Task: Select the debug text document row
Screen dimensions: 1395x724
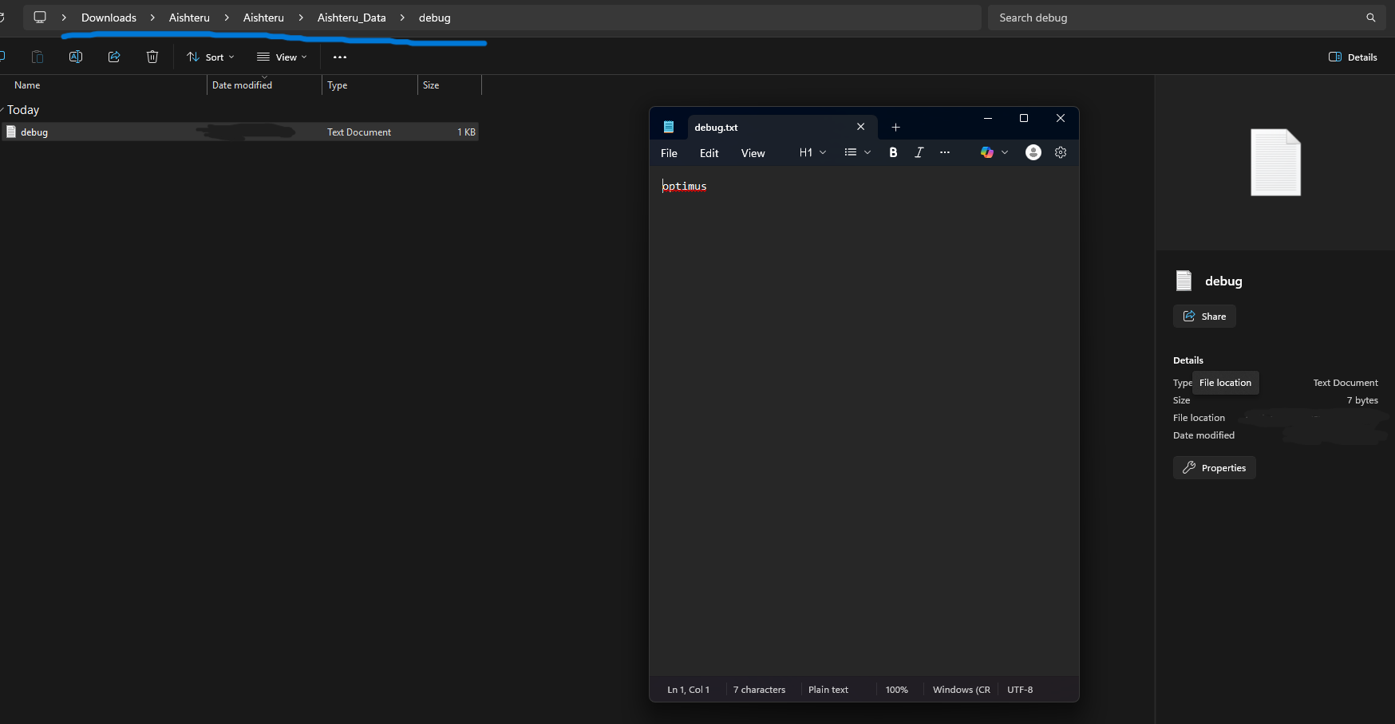Action: 239,132
